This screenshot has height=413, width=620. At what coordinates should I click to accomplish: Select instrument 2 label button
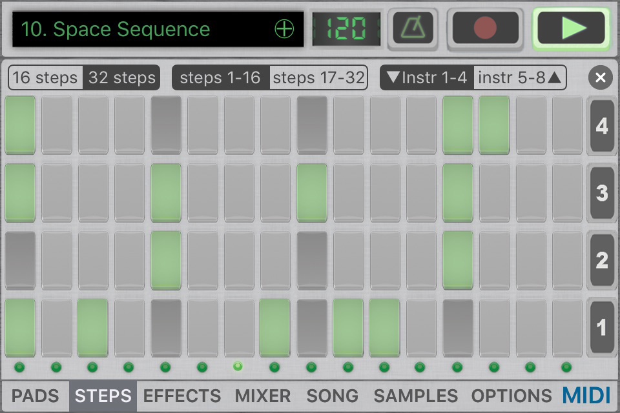(x=601, y=260)
